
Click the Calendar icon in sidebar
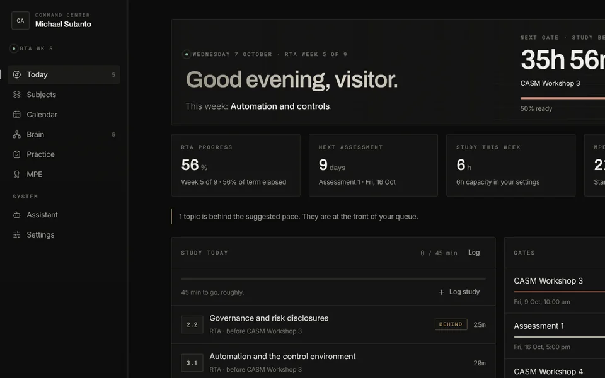coord(16,115)
